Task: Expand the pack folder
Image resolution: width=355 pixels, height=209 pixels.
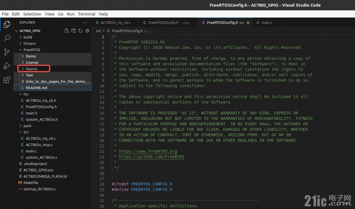Action: pos(20,126)
